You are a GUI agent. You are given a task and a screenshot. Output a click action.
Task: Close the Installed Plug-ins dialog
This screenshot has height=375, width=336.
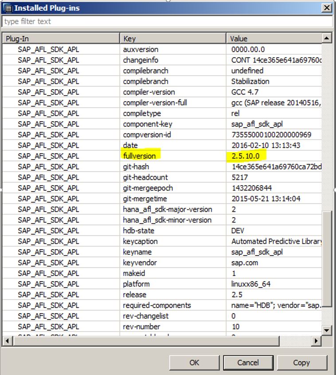pyautogui.click(x=327, y=8)
